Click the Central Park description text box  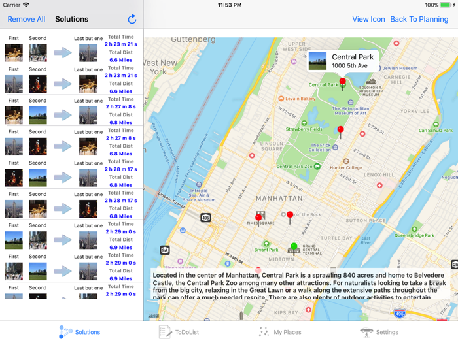click(301, 285)
